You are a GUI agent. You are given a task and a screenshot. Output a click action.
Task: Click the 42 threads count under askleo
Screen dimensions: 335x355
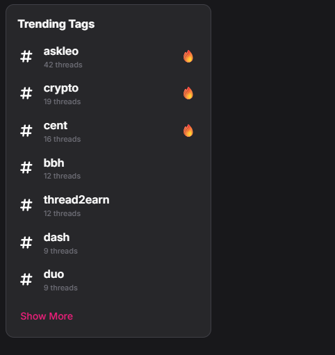tap(63, 65)
